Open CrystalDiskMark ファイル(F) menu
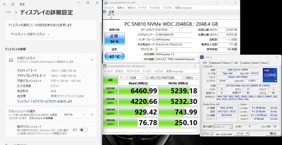Image resolution: width=282 pixels, height=145 pixels. pos(108,71)
